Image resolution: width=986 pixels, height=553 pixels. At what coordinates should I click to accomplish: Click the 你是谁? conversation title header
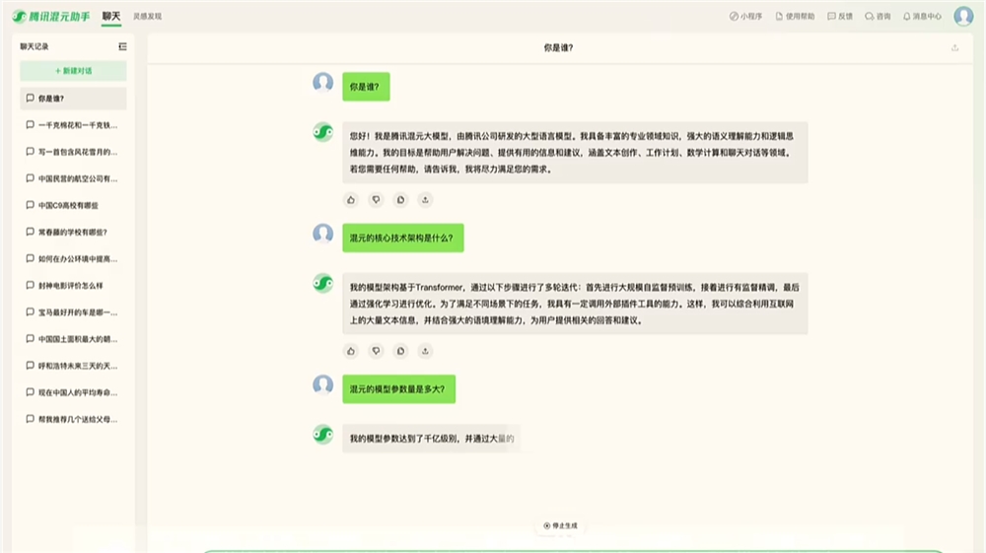coord(558,47)
